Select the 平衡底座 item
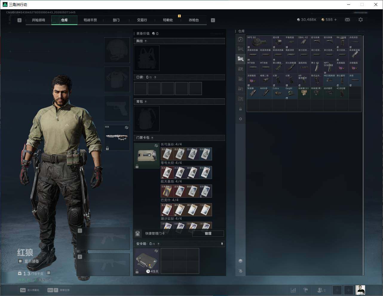This screenshot has height=296, width=383. point(291,41)
